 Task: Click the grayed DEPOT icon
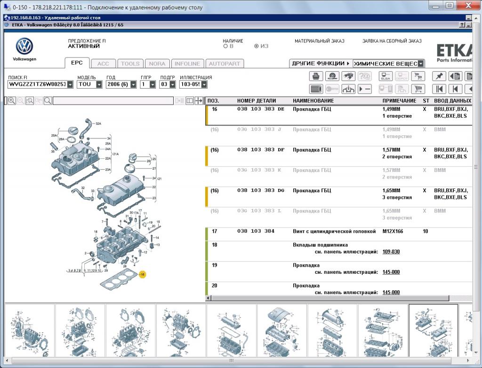click(x=402, y=76)
